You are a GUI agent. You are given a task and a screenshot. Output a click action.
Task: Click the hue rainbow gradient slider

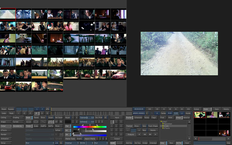90,127
